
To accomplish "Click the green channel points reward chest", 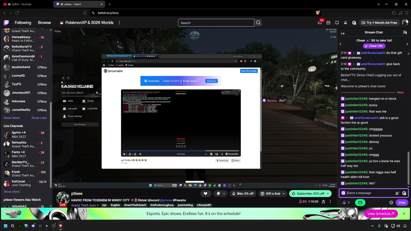I will pos(360,202).
